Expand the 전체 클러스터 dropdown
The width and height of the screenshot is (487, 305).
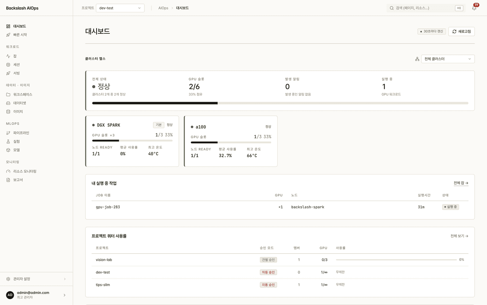(x=448, y=59)
